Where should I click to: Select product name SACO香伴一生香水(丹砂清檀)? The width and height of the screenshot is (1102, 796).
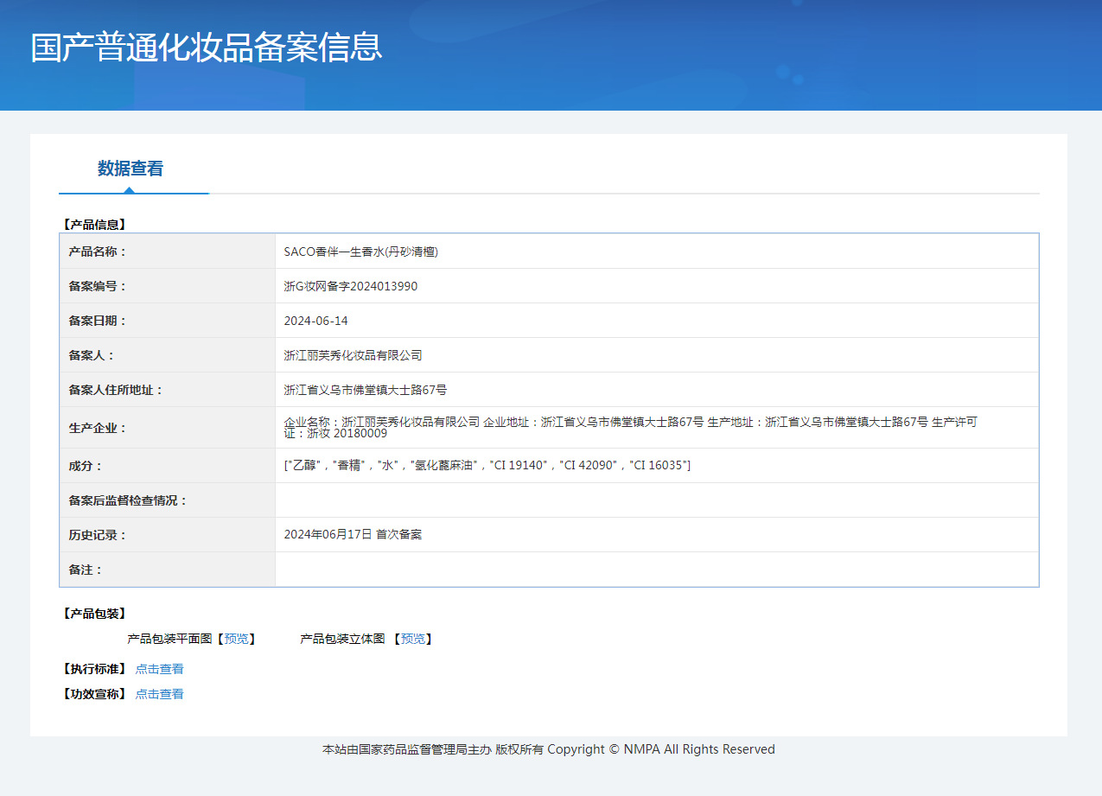[x=361, y=252]
